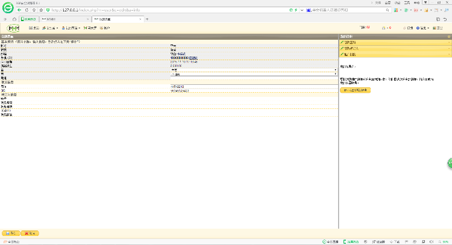Click the QQ number input field
This screenshot has width=452, height=245.
pyautogui.click(x=254, y=91)
